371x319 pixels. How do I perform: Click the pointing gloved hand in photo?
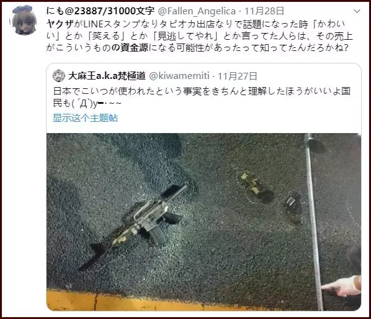pos(341,286)
